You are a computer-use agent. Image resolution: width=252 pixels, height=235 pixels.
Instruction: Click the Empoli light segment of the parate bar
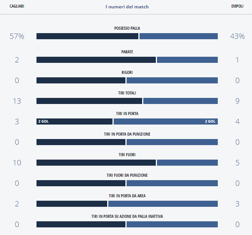pos(187,60)
